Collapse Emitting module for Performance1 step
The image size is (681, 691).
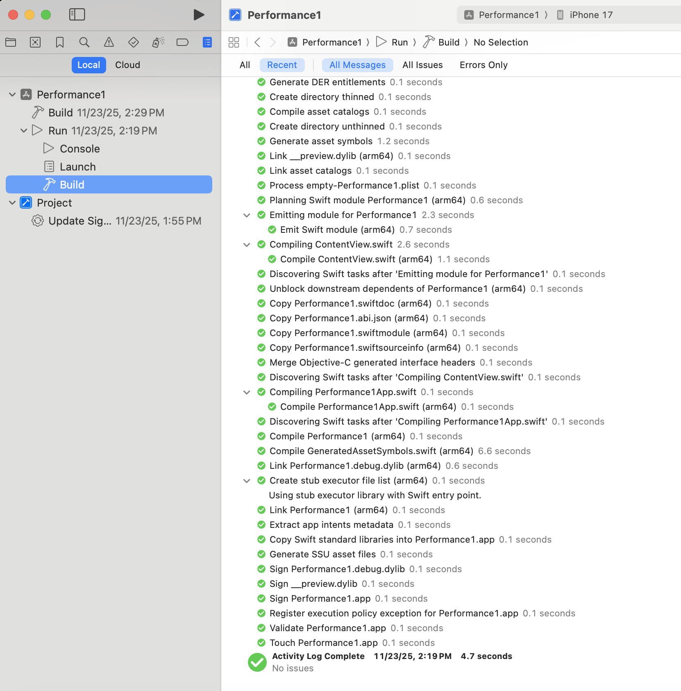tap(247, 215)
